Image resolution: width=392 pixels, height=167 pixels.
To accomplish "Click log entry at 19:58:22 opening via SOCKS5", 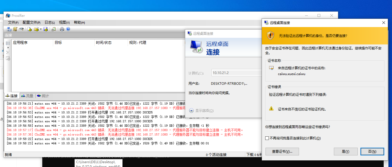I will (x=80, y=139).
